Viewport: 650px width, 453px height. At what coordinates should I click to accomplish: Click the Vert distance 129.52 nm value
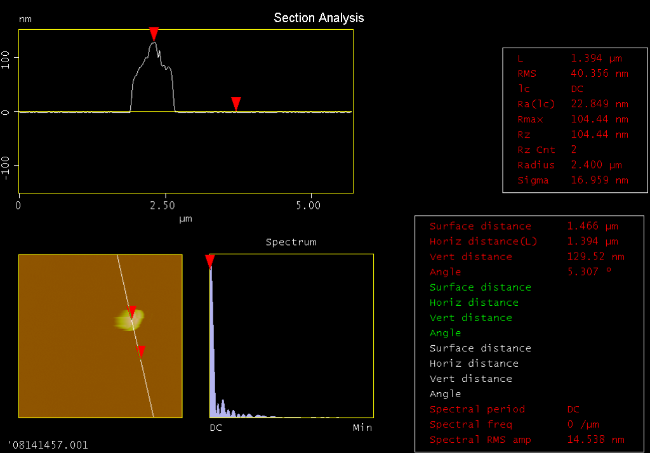pos(595,256)
